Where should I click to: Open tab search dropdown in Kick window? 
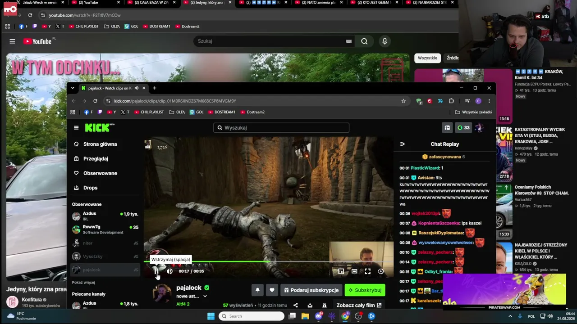73,88
